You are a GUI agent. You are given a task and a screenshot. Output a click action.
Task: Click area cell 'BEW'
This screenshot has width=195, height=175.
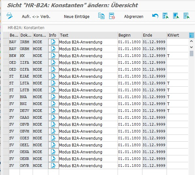tap(14, 56)
